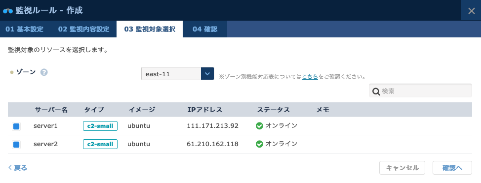Go back with the 戻る link

point(17,168)
